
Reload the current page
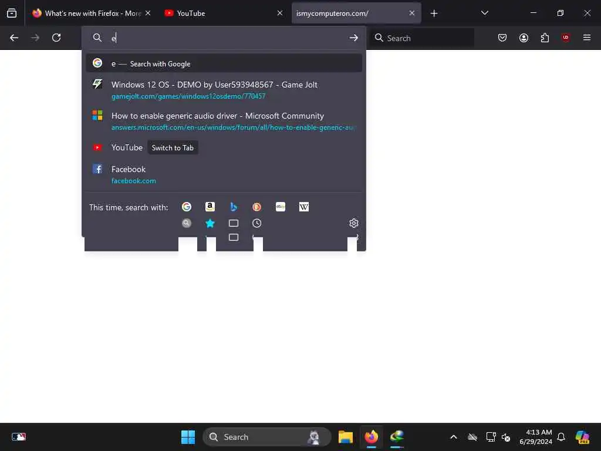tap(56, 38)
